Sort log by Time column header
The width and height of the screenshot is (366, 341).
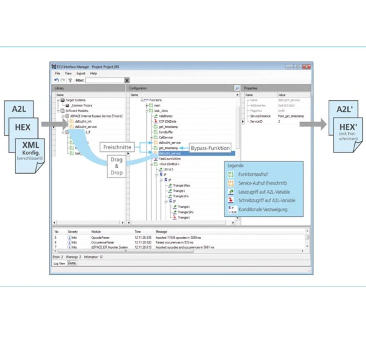click(x=138, y=232)
